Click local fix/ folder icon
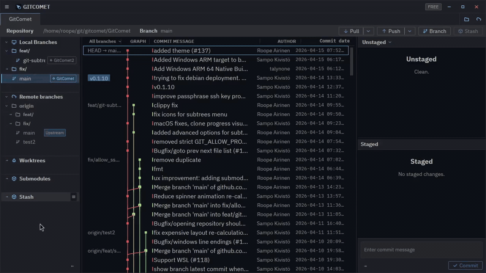This screenshot has height=273, width=486. (x=14, y=69)
